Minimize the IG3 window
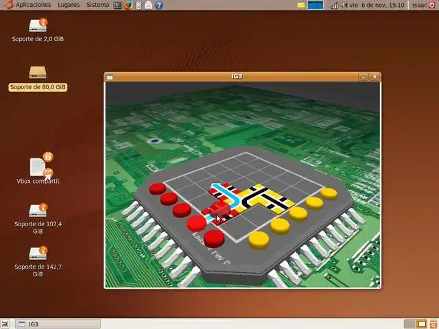Viewport: 439px width, 329px height. tap(363, 77)
